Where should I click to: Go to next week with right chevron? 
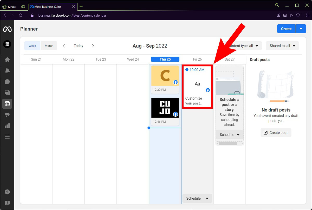tap(93, 46)
